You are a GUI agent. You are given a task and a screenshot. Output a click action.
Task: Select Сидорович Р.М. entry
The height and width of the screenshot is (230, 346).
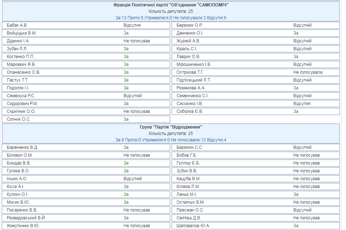click(x=22, y=104)
